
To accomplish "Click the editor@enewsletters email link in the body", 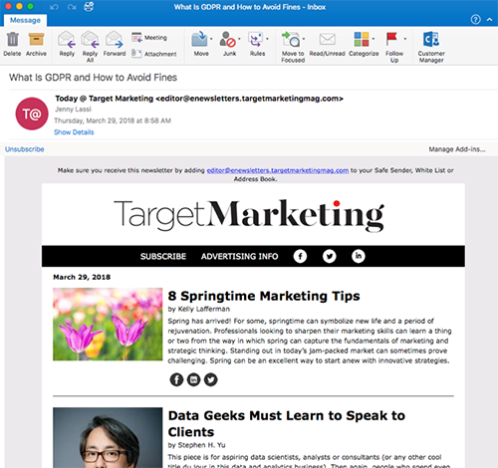I will pyautogui.click(x=278, y=170).
